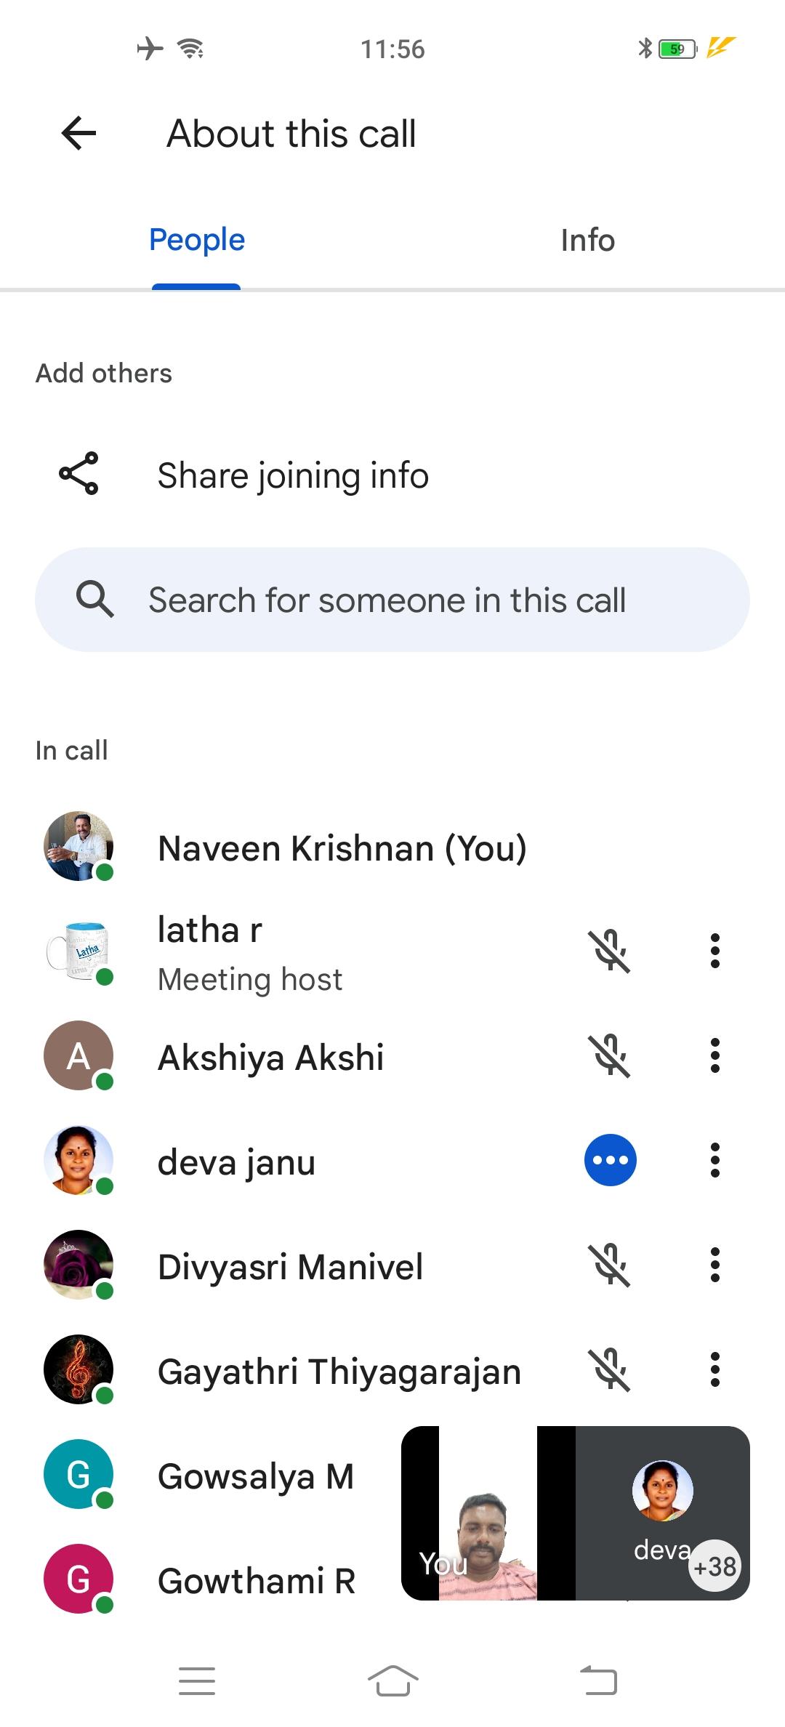Click the search magnifier icon
This screenshot has height=1727, width=785.
[94, 600]
